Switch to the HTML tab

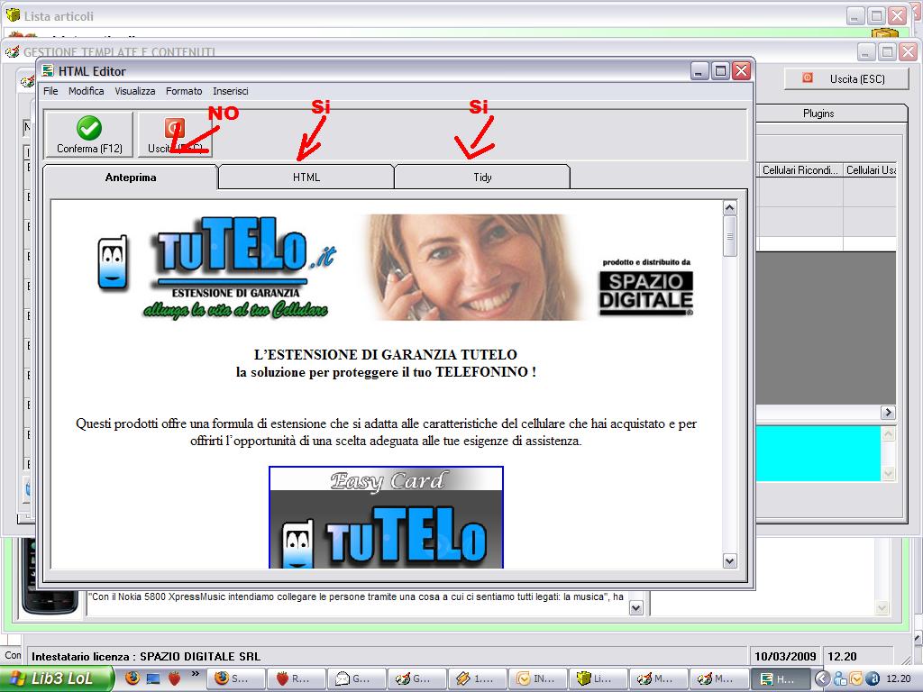pyautogui.click(x=306, y=178)
